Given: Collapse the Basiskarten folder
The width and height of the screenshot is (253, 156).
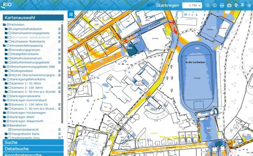Looking at the screenshot, I should pyautogui.click(x=4, y=125).
